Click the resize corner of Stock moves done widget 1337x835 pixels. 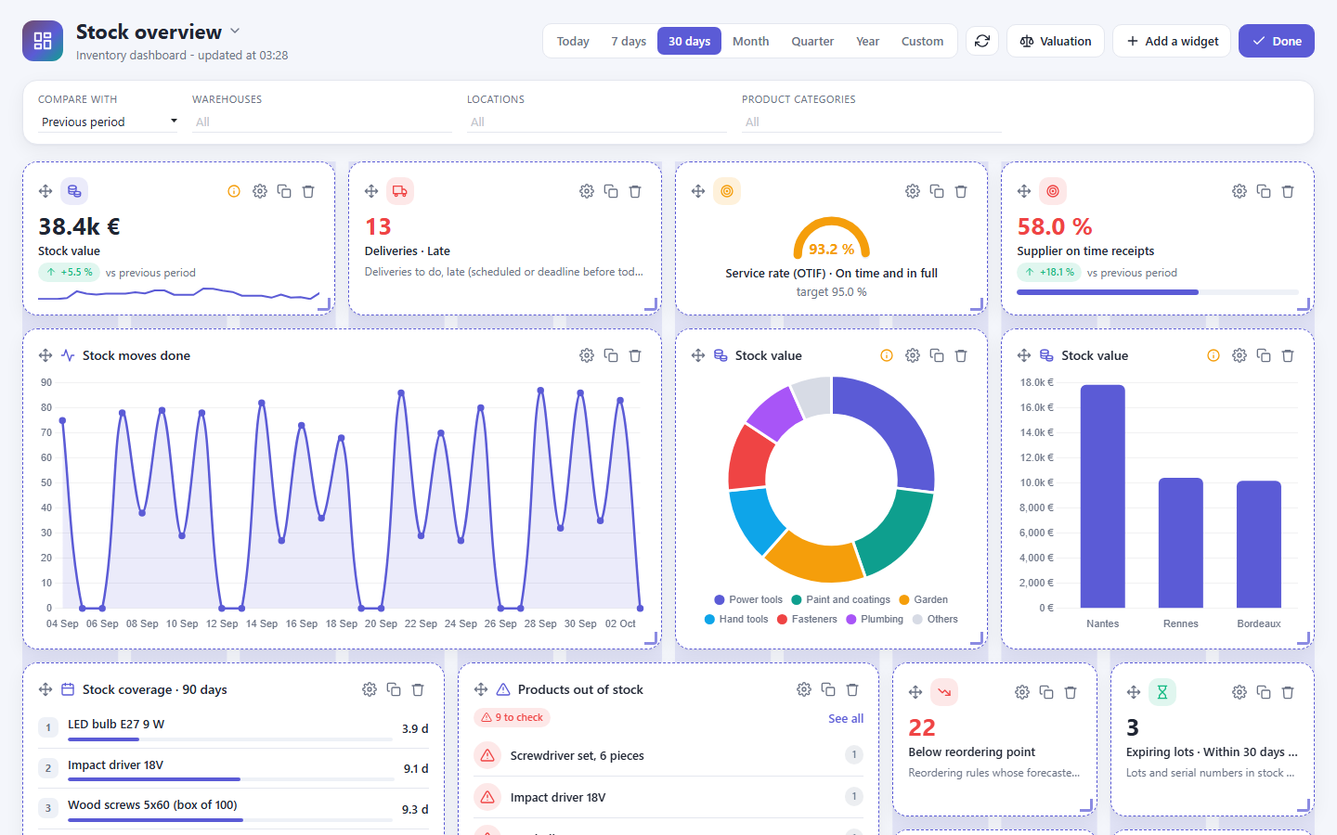pyautogui.click(x=651, y=637)
